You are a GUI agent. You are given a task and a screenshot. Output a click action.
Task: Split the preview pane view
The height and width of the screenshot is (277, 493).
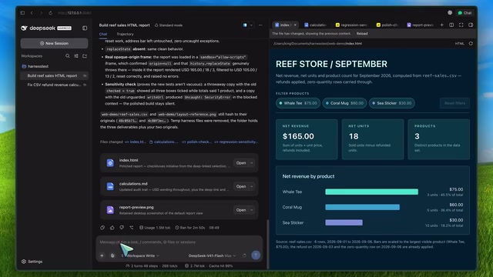[x=451, y=25]
